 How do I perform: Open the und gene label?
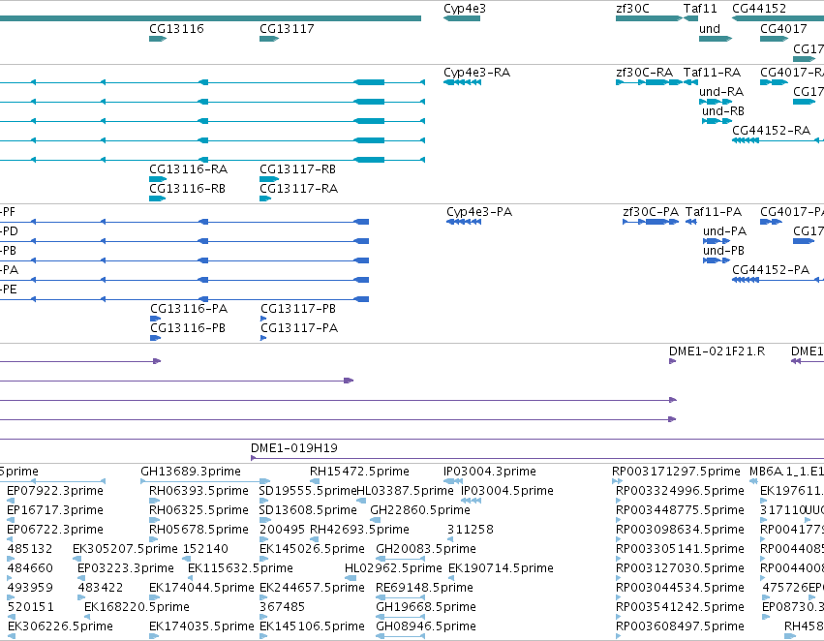[x=710, y=29]
